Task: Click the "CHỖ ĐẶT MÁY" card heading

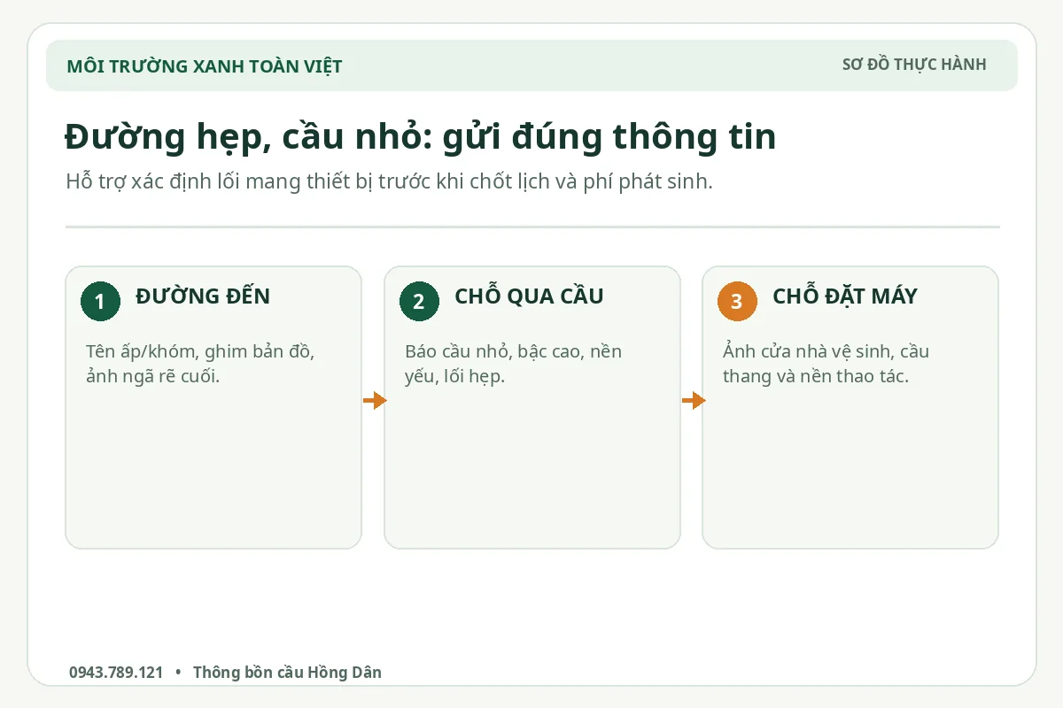Action: 845,296
